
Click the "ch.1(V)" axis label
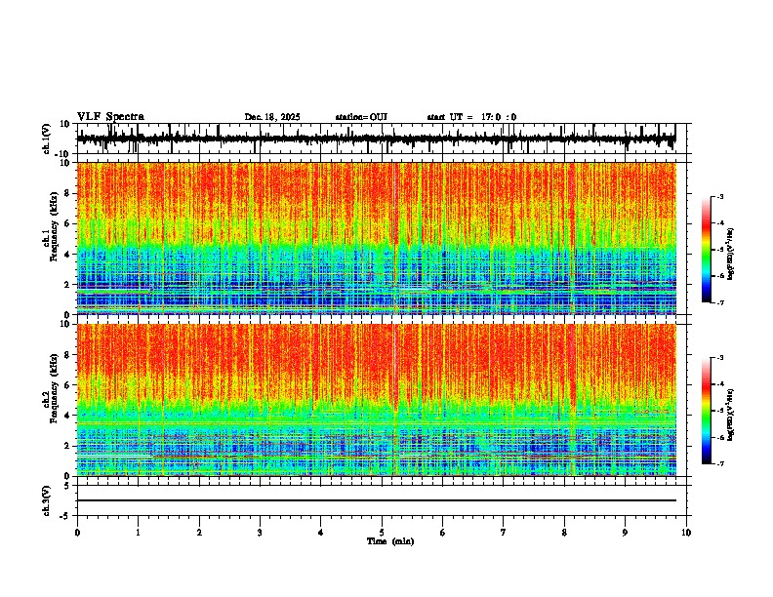47,139
